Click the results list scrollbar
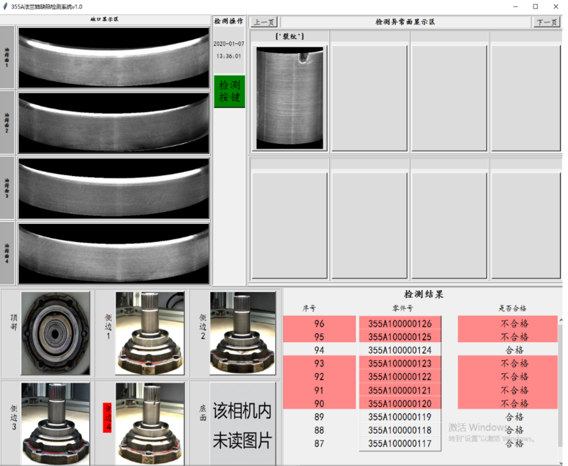 pos(560,381)
